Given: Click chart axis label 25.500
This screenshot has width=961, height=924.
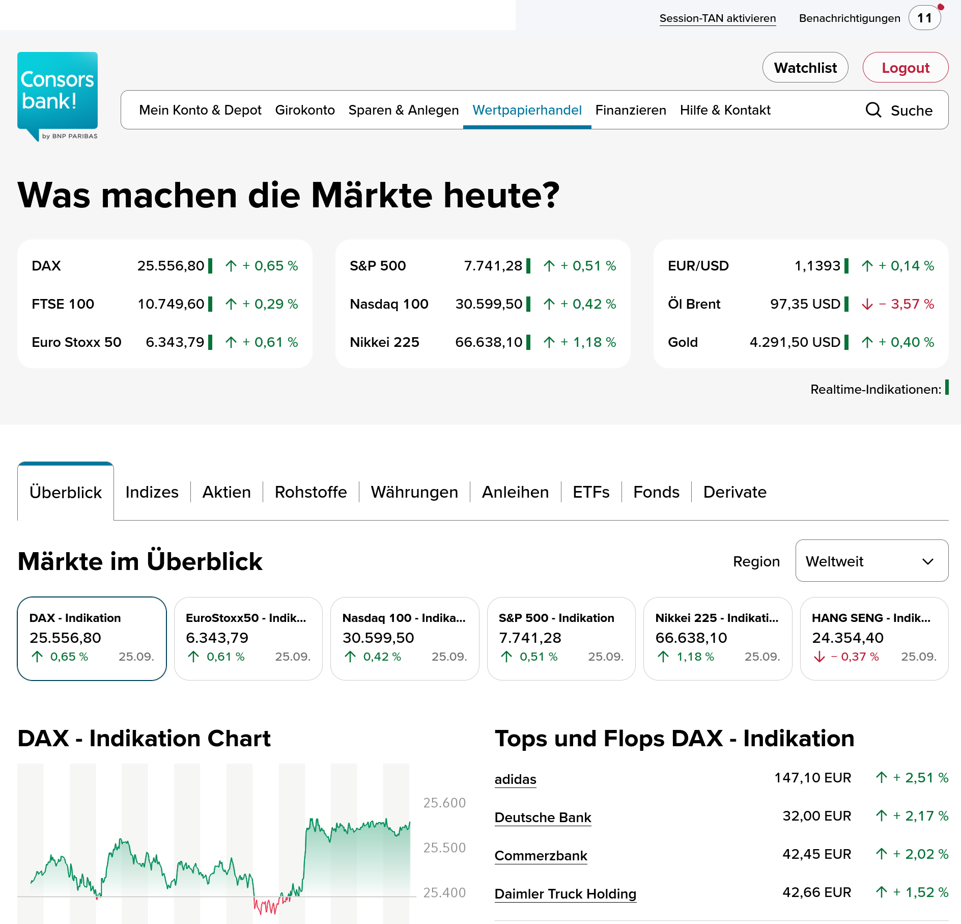Looking at the screenshot, I should pyautogui.click(x=444, y=848).
